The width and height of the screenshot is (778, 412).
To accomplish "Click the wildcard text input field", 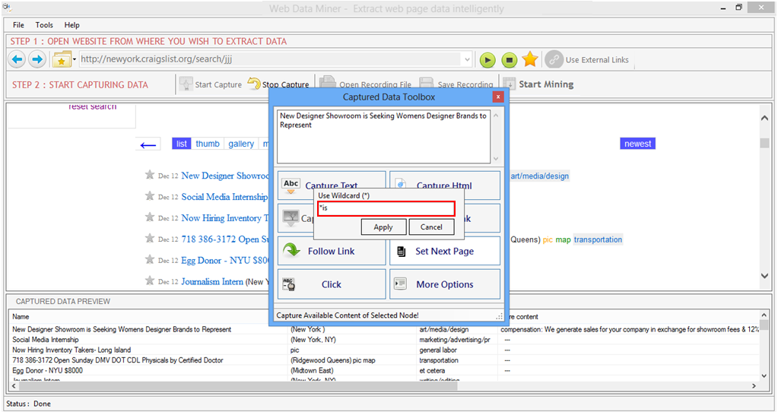I will pos(386,208).
